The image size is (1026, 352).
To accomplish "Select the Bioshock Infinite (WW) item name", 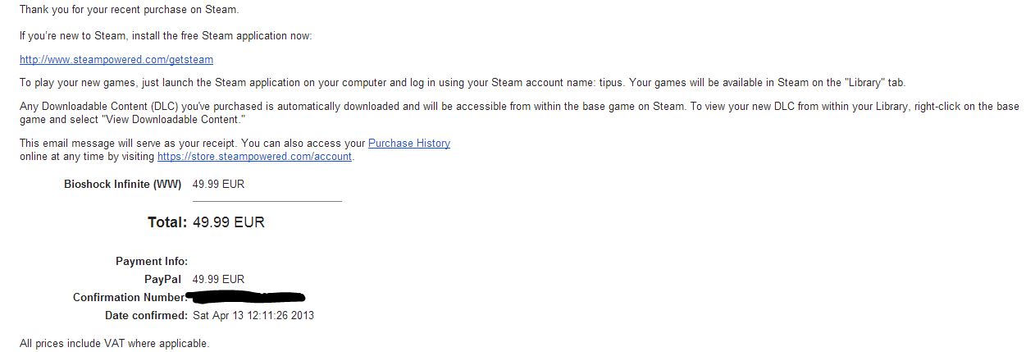I will point(123,185).
